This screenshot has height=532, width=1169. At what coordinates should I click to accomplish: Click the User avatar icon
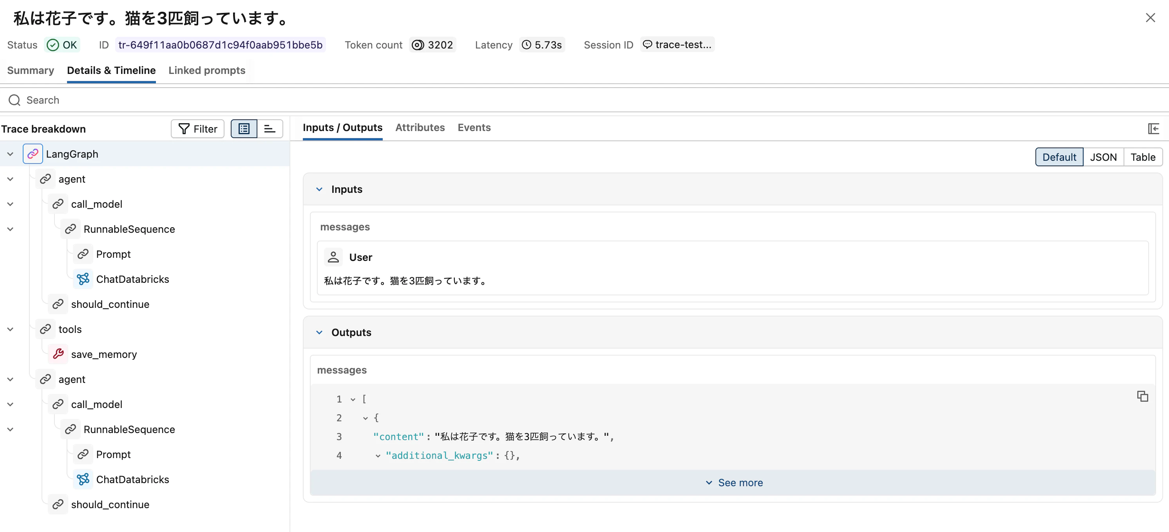333,257
